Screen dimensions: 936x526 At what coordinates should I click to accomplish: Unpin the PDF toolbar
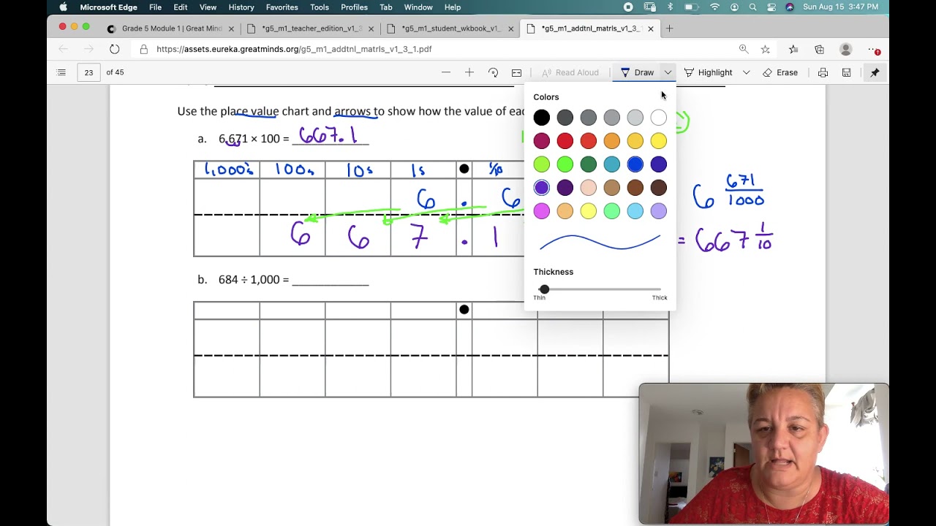coord(875,72)
